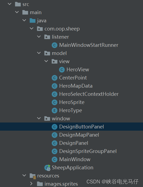Select the view package label
The width and height of the screenshot is (143, 187).
pos(64,62)
